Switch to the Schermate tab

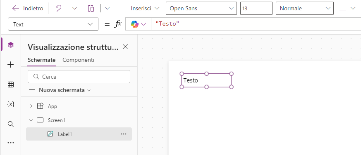point(41,60)
